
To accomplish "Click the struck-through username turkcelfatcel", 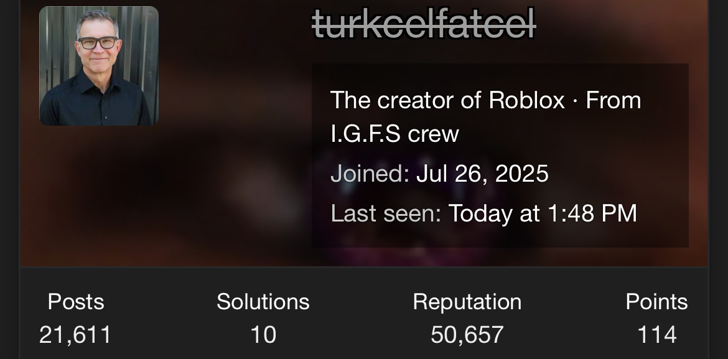I will [x=424, y=24].
